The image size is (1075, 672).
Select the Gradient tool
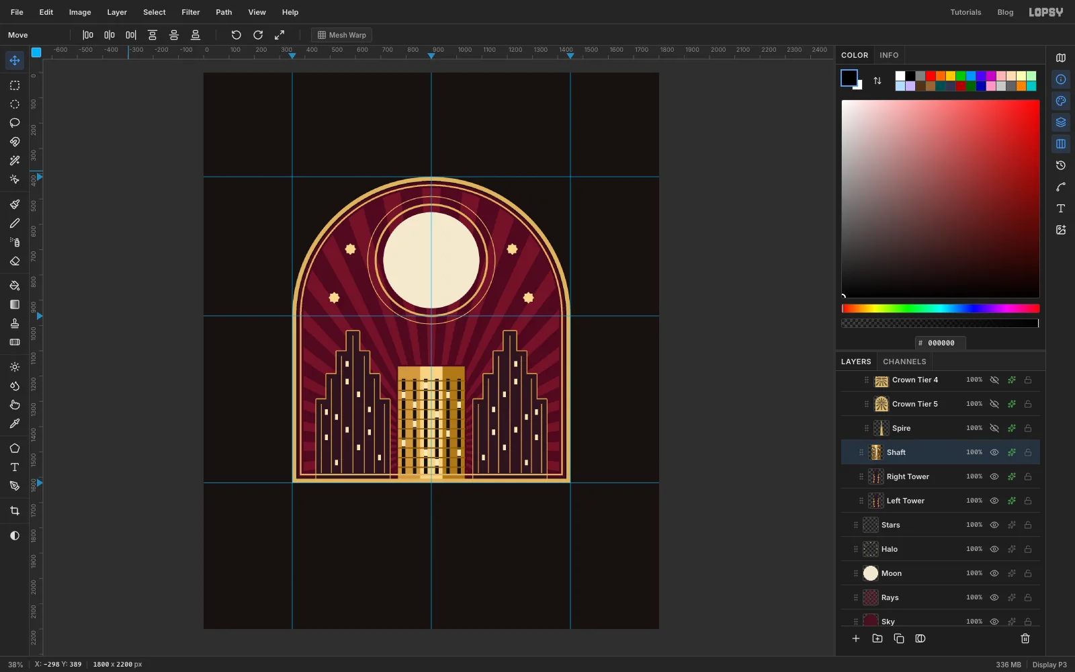15,304
